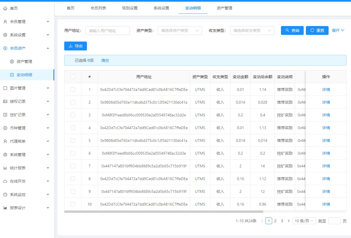Screen dimensions: 351x238
Task: Click the 在线开发 cloud icon
Action: pos(5,181)
